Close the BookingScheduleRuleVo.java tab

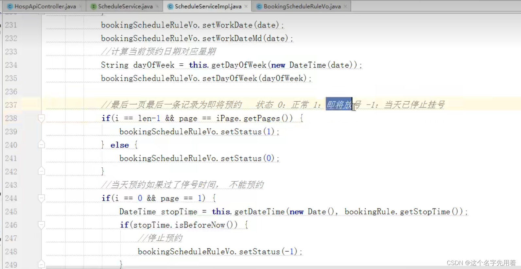(345, 6)
